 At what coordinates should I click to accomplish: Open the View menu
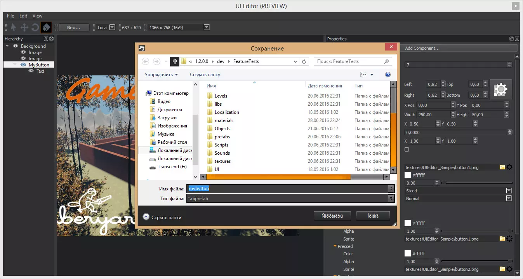(37, 16)
